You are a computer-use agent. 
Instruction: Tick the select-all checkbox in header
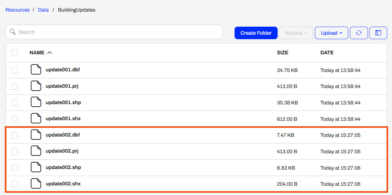click(x=15, y=53)
